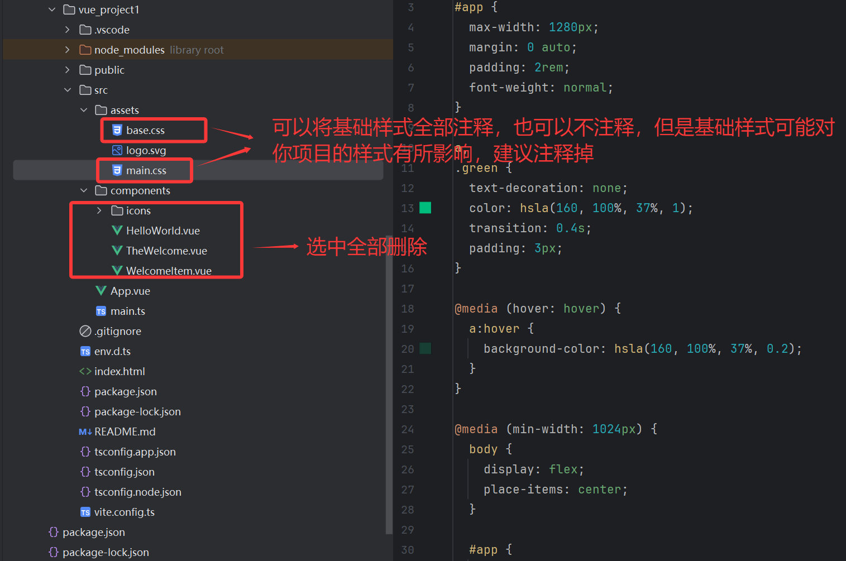Click the vue_project1 folder icon

(x=69, y=9)
